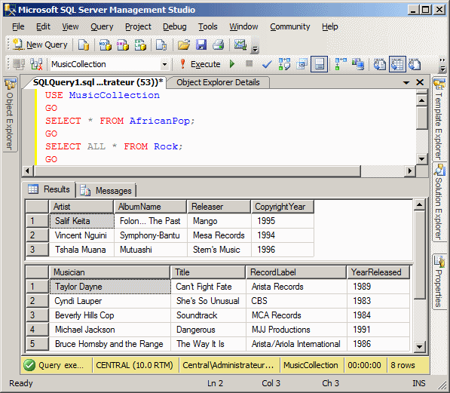This screenshot has width=450, height=393.
Task: Select the Taylor Dayne cell
Action: (110, 287)
